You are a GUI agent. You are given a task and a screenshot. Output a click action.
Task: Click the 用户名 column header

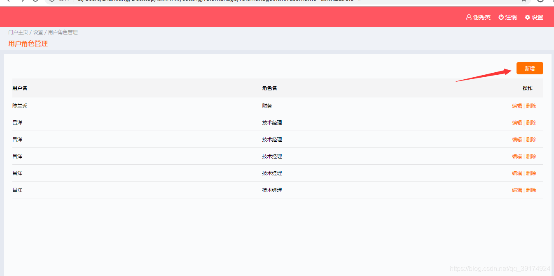click(20, 88)
